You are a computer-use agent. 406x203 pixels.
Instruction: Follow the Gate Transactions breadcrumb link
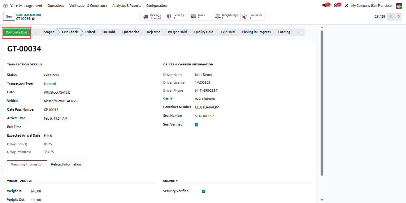pos(28,15)
